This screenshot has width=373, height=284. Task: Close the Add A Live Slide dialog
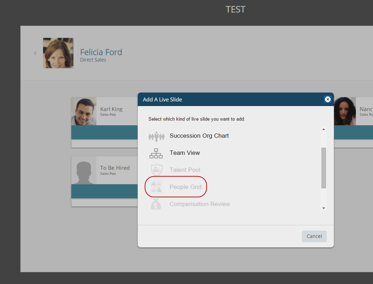[327, 99]
